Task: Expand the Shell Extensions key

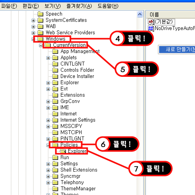Action: 48,170
